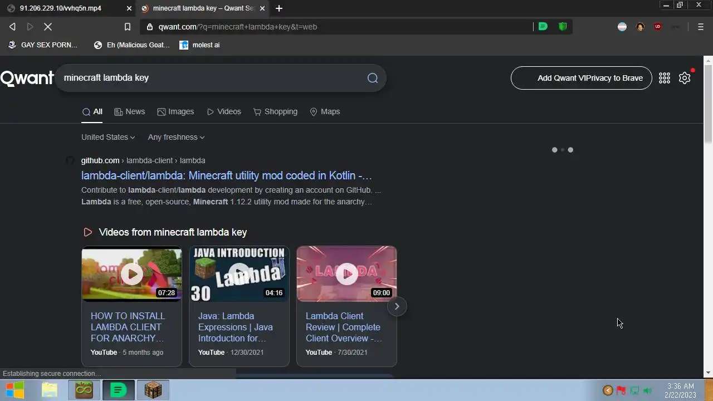Screen dimensions: 713x401
Task: Switch to the Videos tab
Action: 224,111
